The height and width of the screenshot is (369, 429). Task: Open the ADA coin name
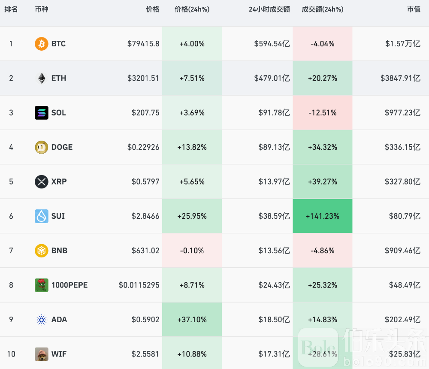(x=59, y=320)
